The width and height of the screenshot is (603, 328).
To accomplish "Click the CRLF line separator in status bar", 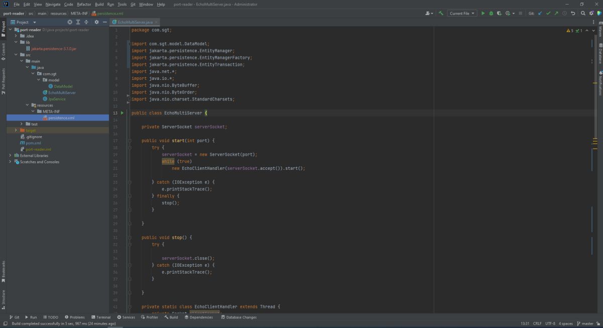I will [537, 323].
